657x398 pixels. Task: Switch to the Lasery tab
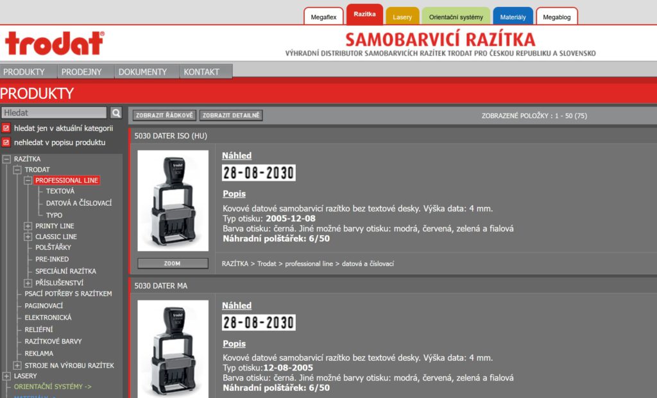click(x=402, y=17)
